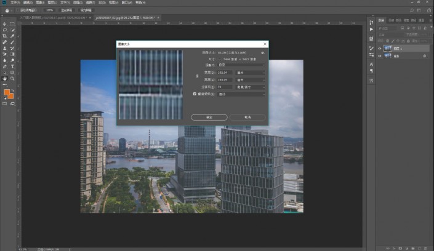Screen dimensions: 434x251
Task: Reset default foreground and background colors
Action: (x=5, y=98)
